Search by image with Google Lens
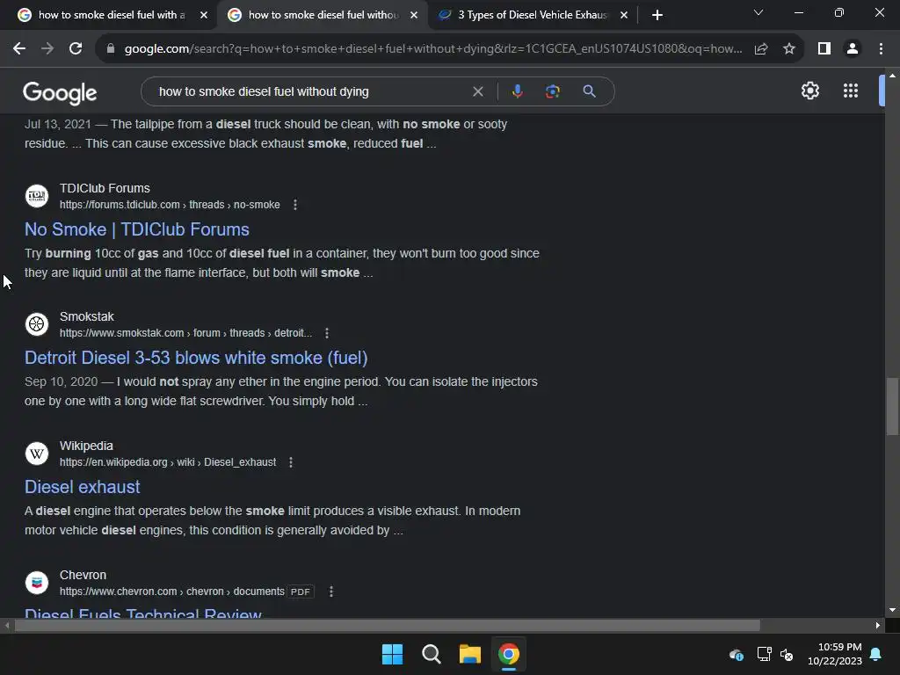 (553, 91)
